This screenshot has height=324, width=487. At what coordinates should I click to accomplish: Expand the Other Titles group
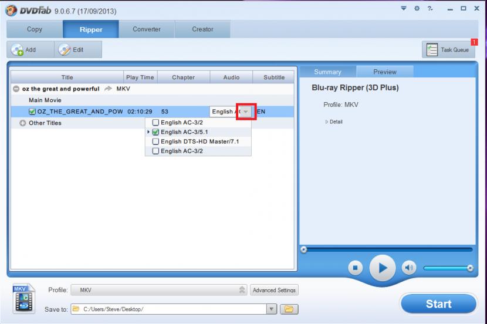[x=23, y=123]
